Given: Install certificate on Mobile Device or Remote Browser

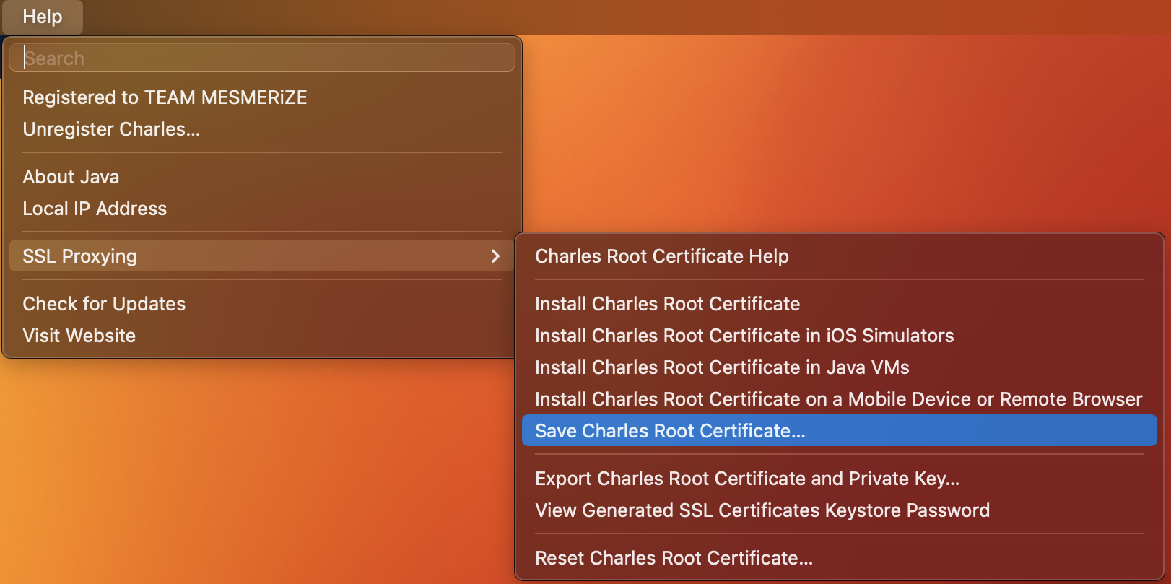Looking at the screenshot, I should click(838, 399).
